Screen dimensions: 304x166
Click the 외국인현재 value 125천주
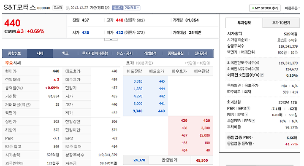53,163
